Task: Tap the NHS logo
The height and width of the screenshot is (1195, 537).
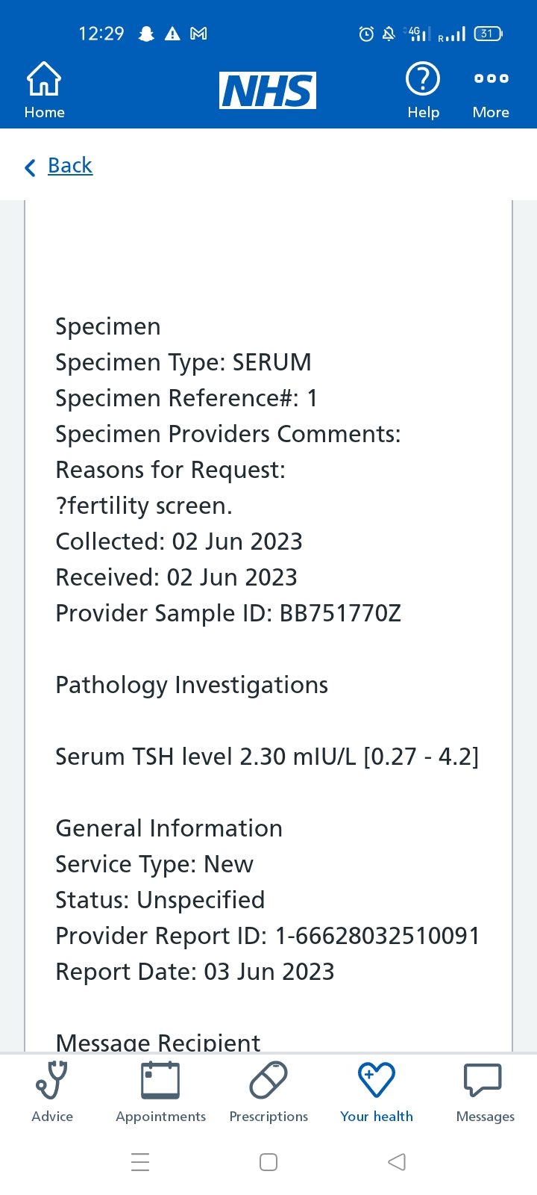Action: [x=268, y=90]
